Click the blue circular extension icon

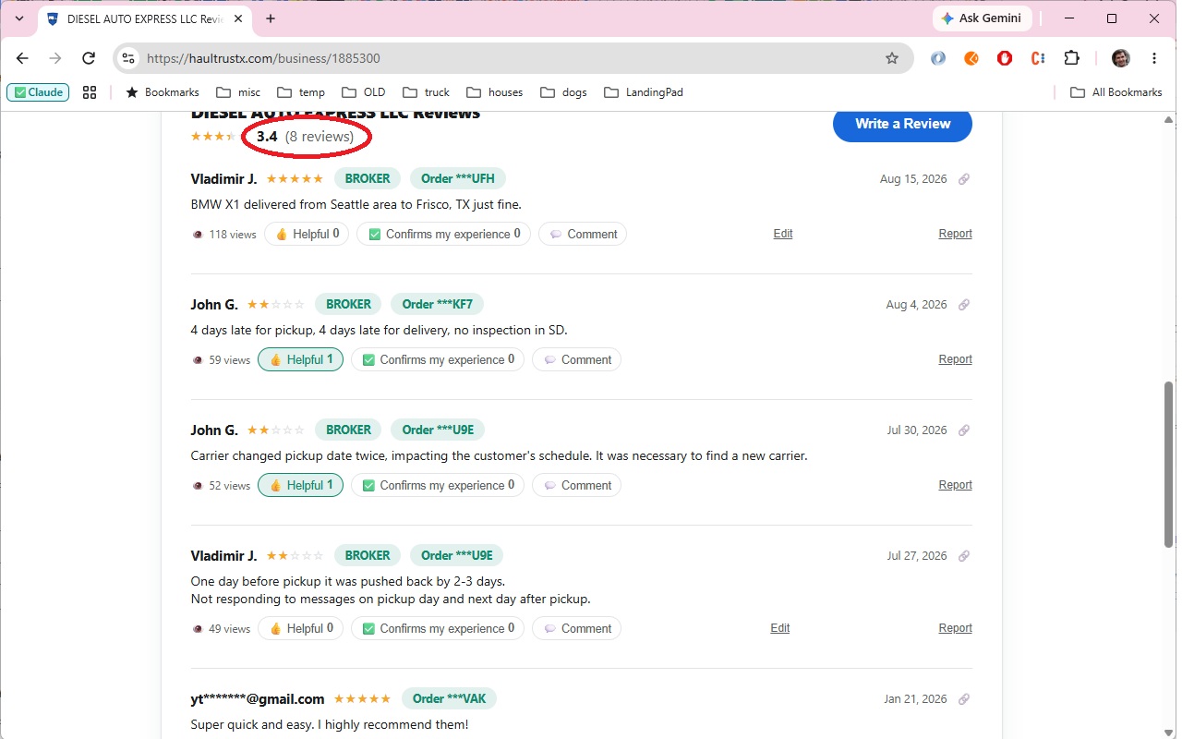pos(938,58)
